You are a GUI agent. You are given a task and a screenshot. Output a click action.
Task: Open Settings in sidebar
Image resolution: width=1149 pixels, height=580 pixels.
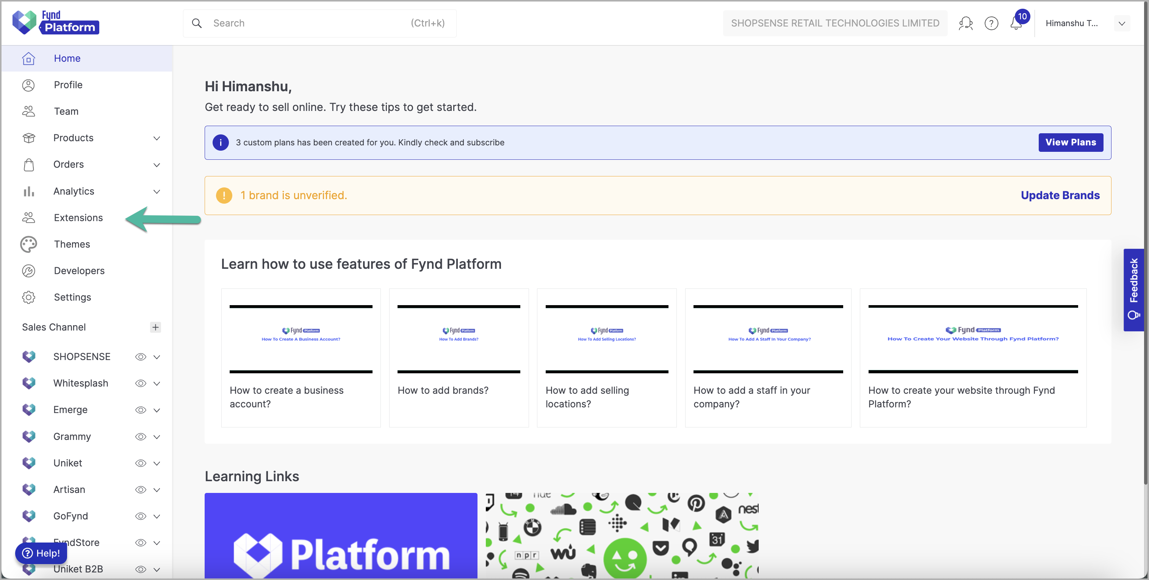87,297
